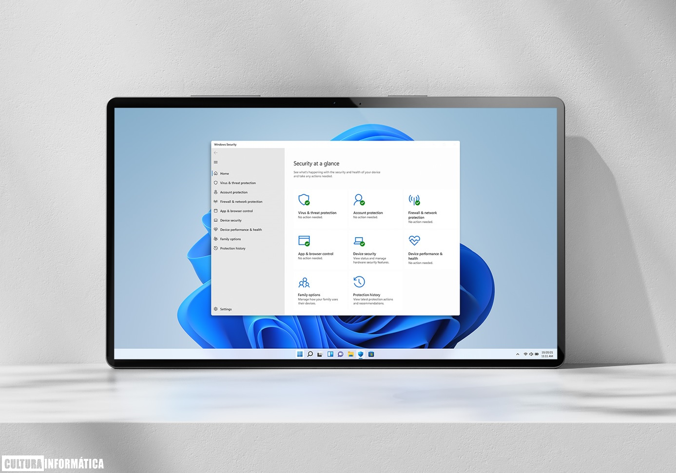Click the battery tray icon

point(537,354)
